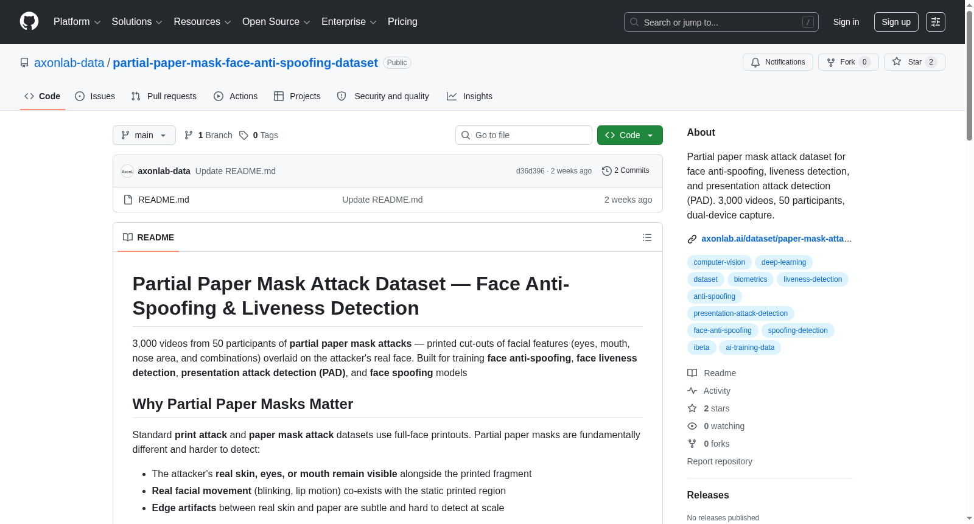Image resolution: width=974 pixels, height=524 pixels.
Task: Open the Security and quality tab
Action: pos(383,96)
